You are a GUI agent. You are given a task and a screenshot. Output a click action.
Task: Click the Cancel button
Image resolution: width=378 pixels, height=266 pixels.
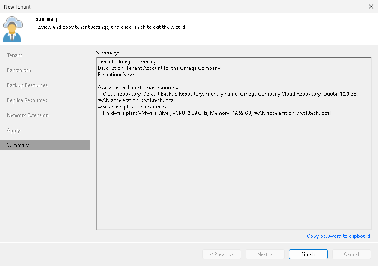(351, 254)
